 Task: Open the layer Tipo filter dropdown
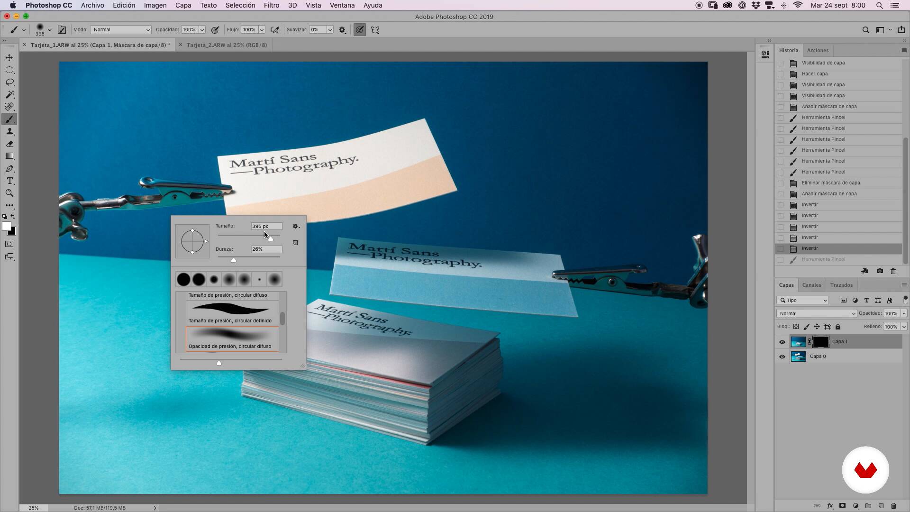(802, 300)
